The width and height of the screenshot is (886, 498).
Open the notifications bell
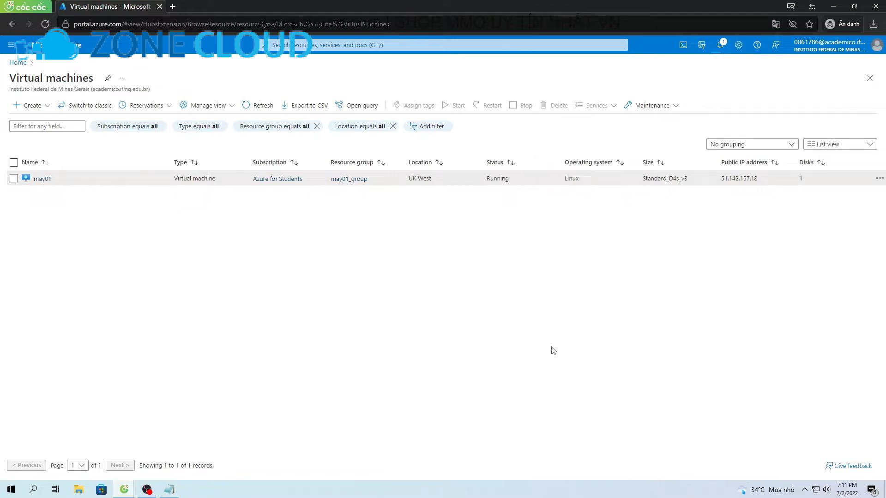tap(720, 45)
